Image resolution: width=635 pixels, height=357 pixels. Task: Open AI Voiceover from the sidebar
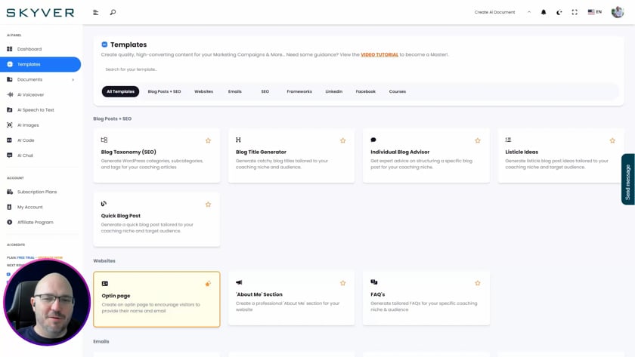[x=30, y=95]
